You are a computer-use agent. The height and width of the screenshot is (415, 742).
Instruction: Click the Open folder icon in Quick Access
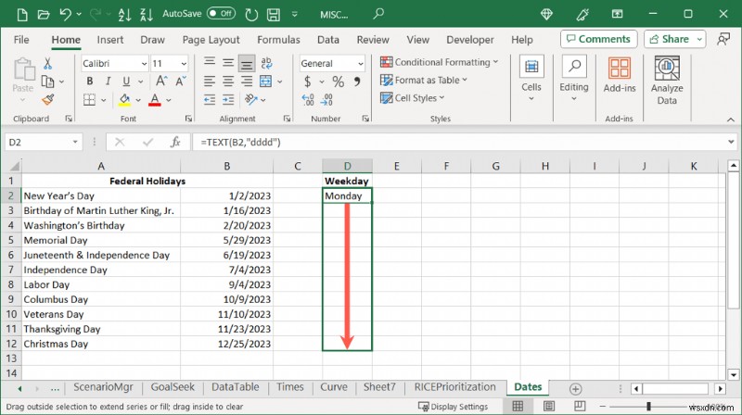(44, 15)
